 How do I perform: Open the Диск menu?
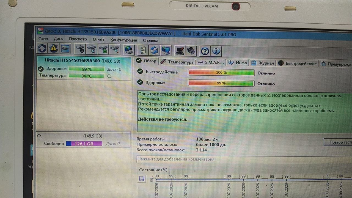(59, 39)
